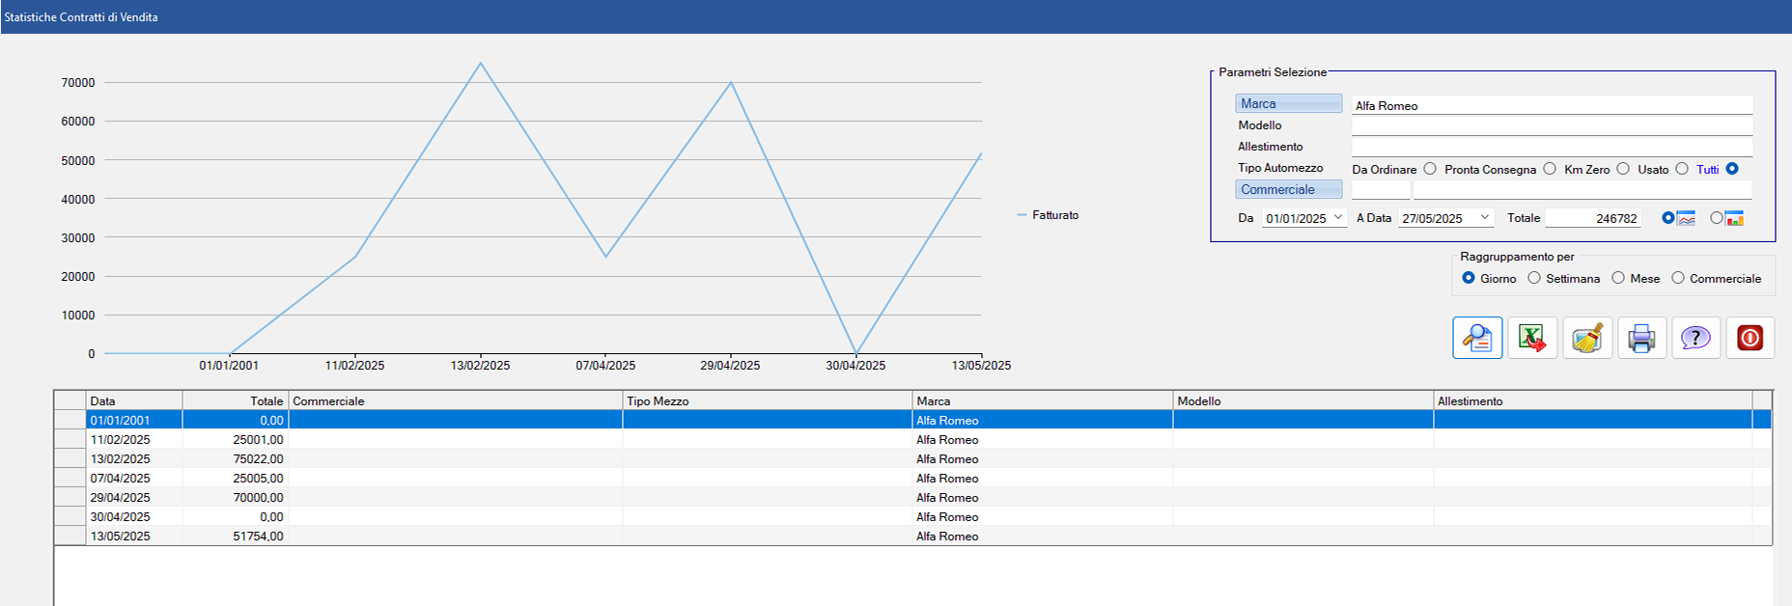Select the Tutti vehicle type option
This screenshot has height=606, width=1792.
(1732, 169)
